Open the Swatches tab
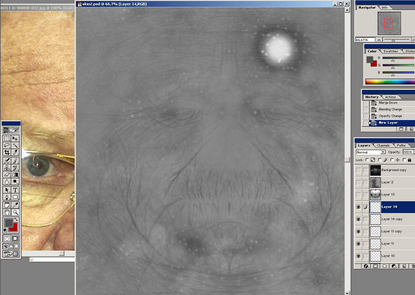The width and height of the screenshot is (415, 295). point(390,51)
